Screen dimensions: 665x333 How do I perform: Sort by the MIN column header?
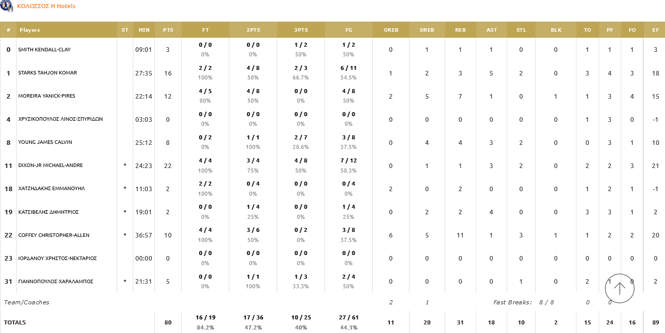tap(144, 30)
